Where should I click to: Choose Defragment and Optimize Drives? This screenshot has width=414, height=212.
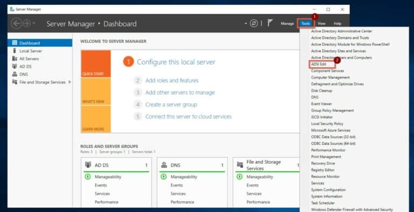tap(337, 84)
